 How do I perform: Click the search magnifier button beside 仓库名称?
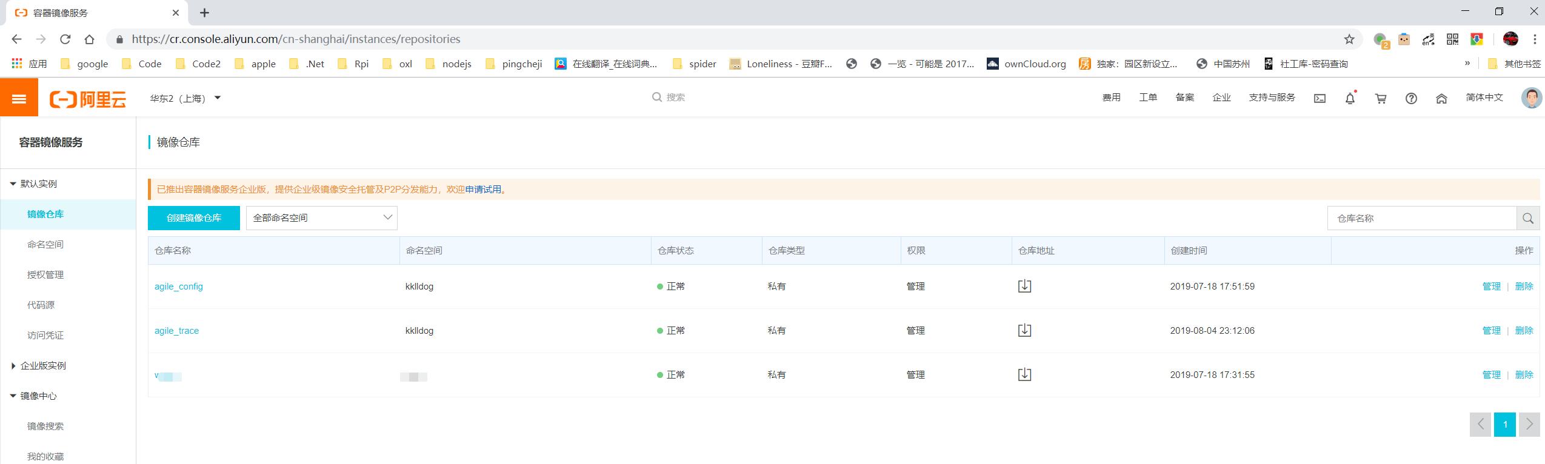[x=1527, y=219]
